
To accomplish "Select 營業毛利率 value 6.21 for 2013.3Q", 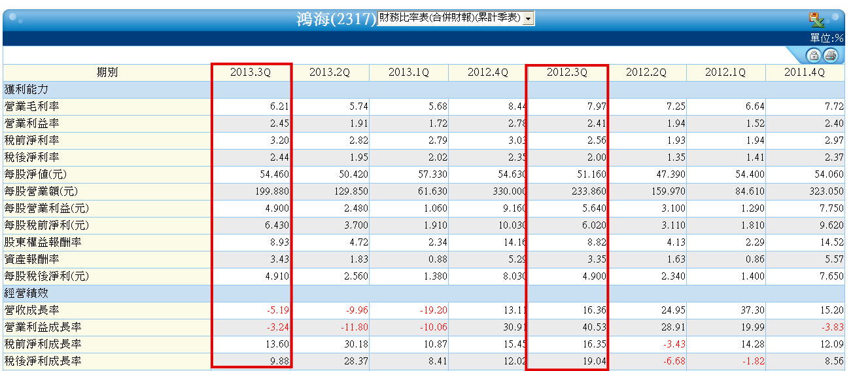I will pyautogui.click(x=279, y=106).
